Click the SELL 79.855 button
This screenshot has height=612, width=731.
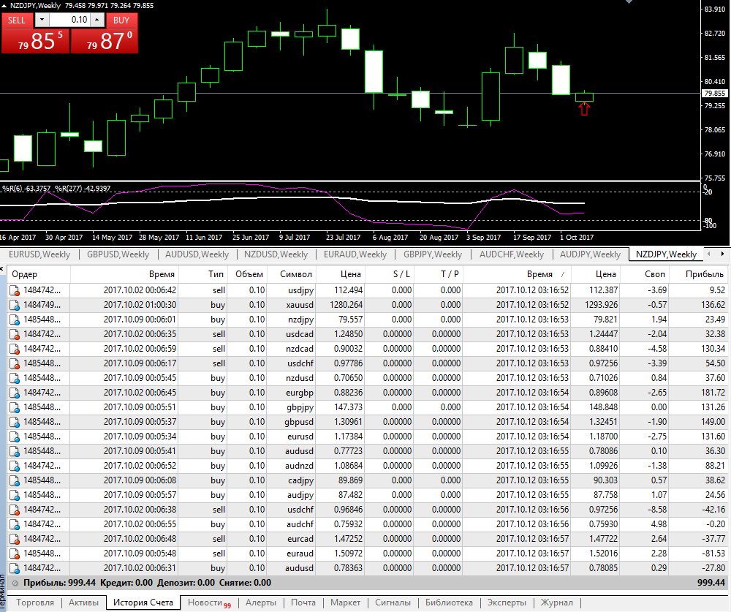35,34
